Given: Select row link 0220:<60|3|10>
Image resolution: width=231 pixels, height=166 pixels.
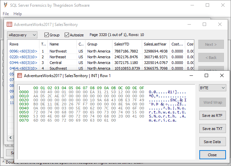Looking at the screenshot, I should [x=23, y=57].
